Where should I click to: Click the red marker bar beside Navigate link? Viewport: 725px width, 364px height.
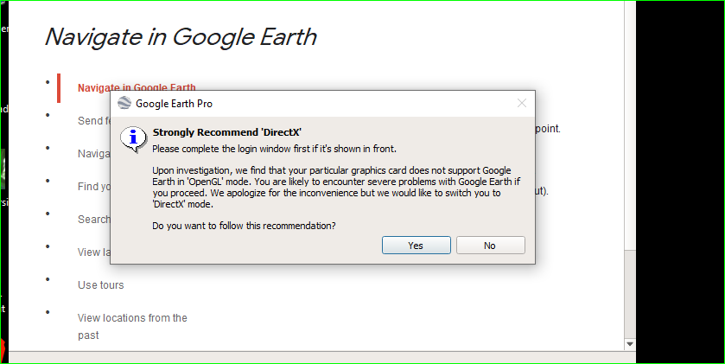coord(59,88)
